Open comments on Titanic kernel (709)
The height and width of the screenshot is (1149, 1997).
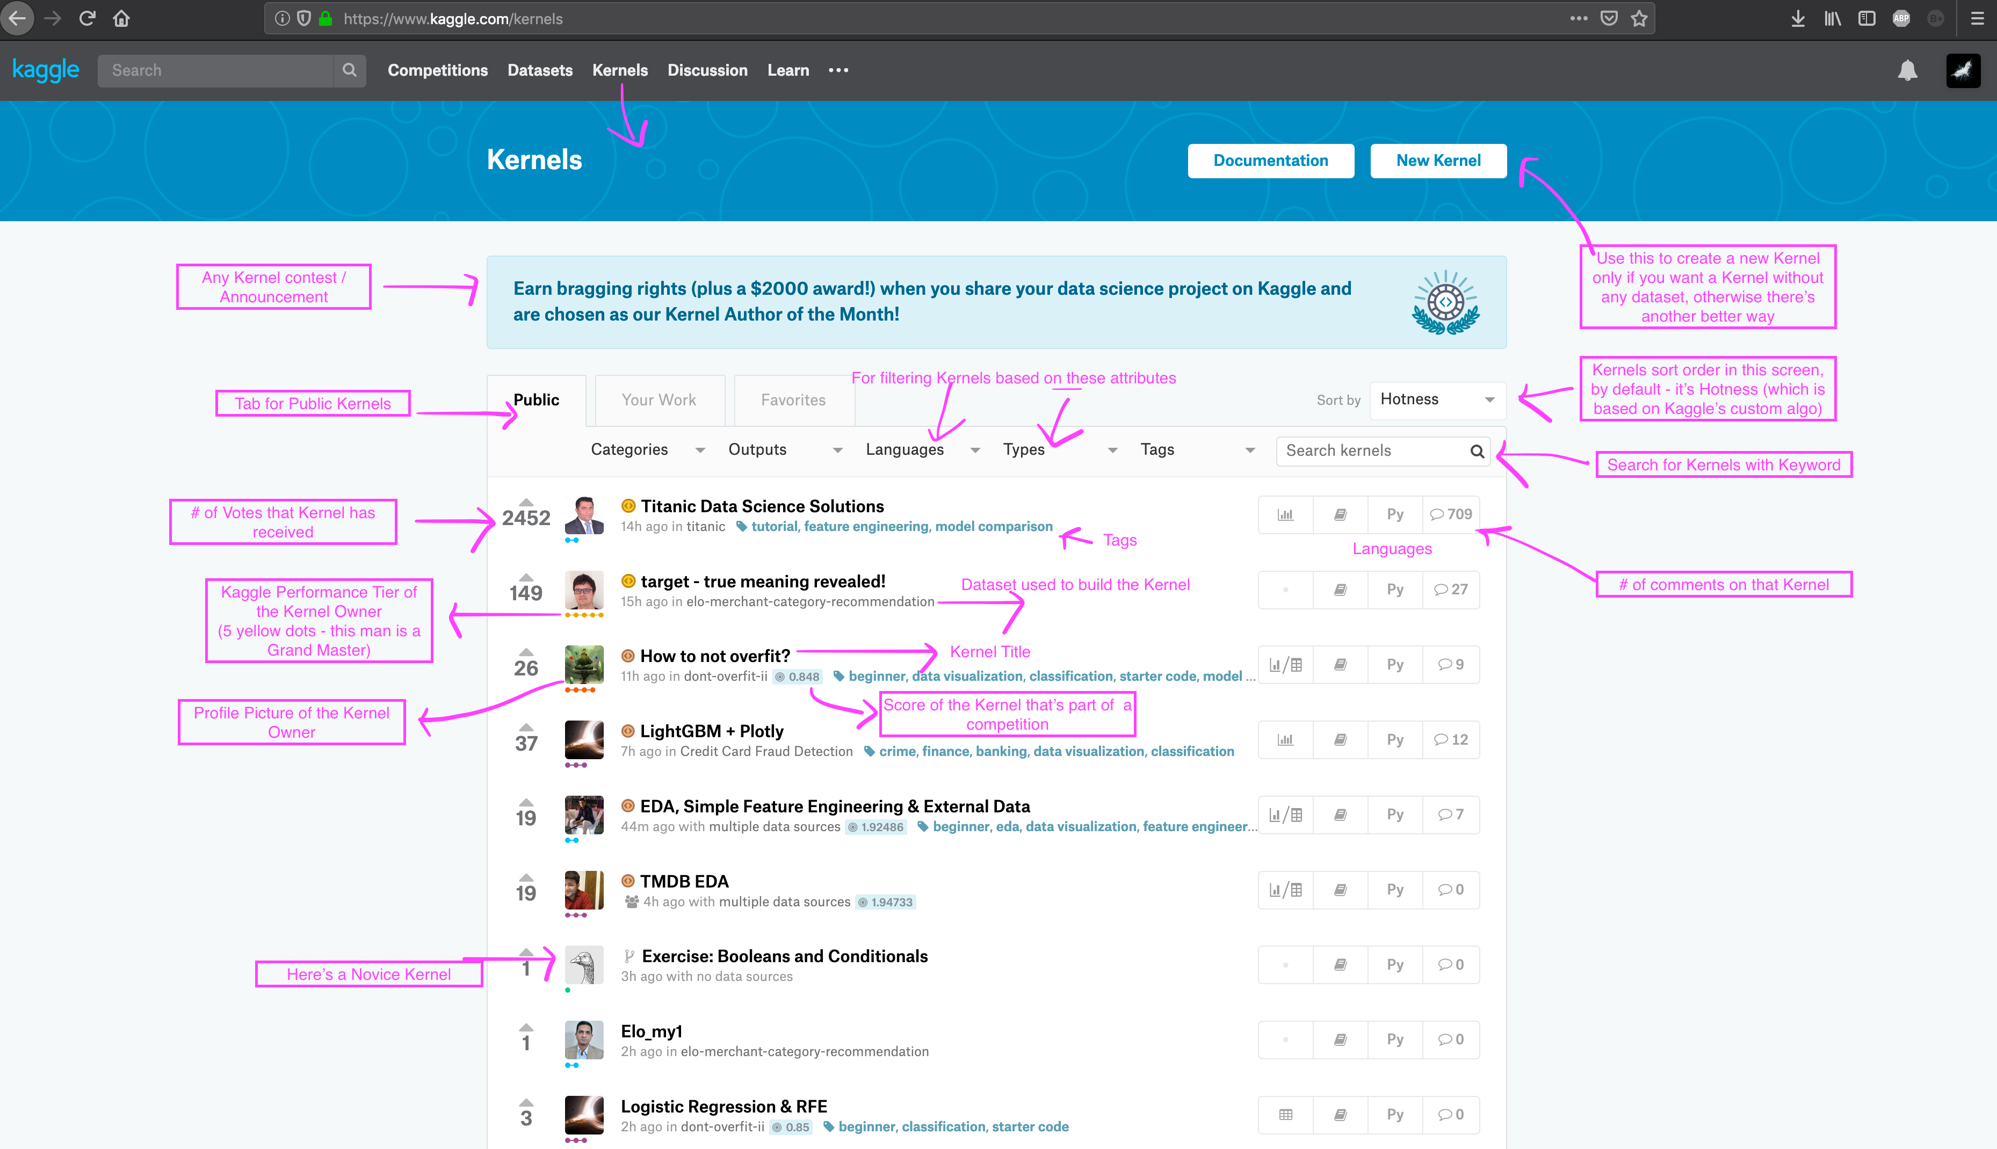(1451, 514)
